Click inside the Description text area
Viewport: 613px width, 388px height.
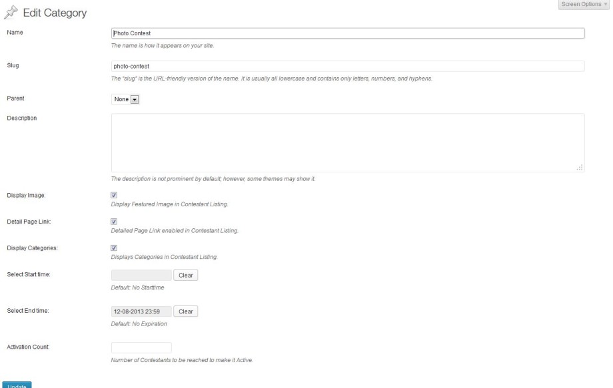[348, 143]
